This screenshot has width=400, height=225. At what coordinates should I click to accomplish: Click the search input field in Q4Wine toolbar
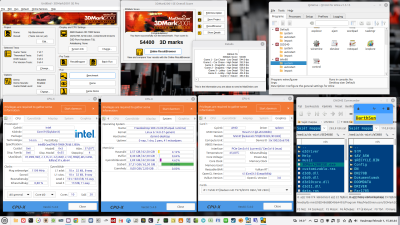click(x=331, y=23)
